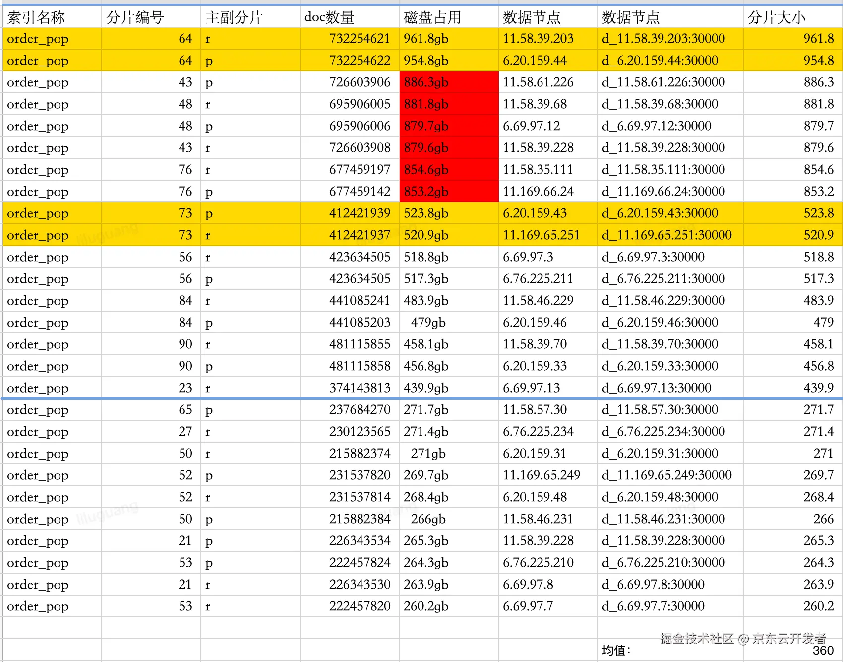Viewport: 843px width, 662px height.
Task: Select node cell d_11.58.39.203:30000
Action: pos(670,39)
